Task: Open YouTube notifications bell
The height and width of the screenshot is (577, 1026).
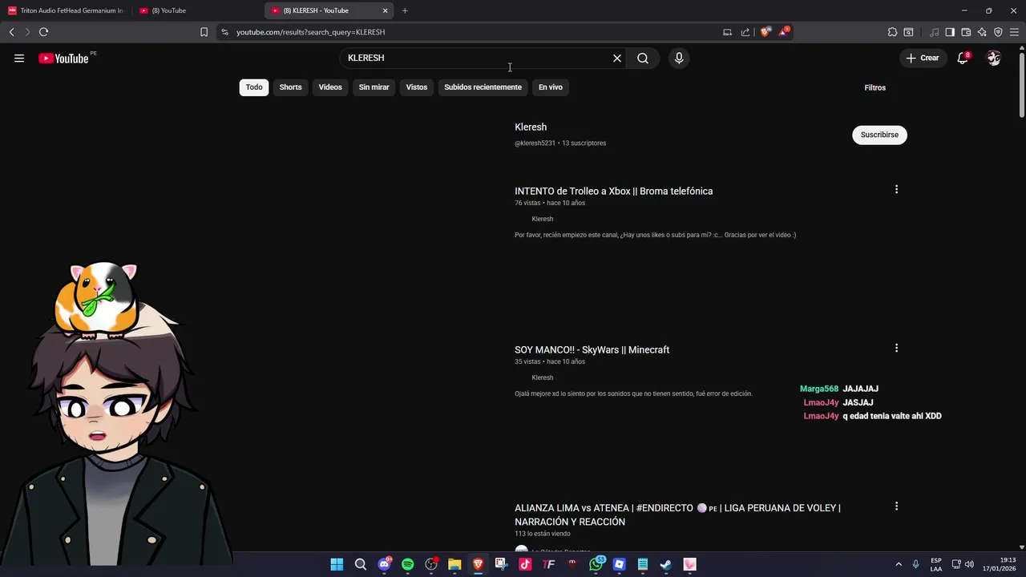Action: 963,58
